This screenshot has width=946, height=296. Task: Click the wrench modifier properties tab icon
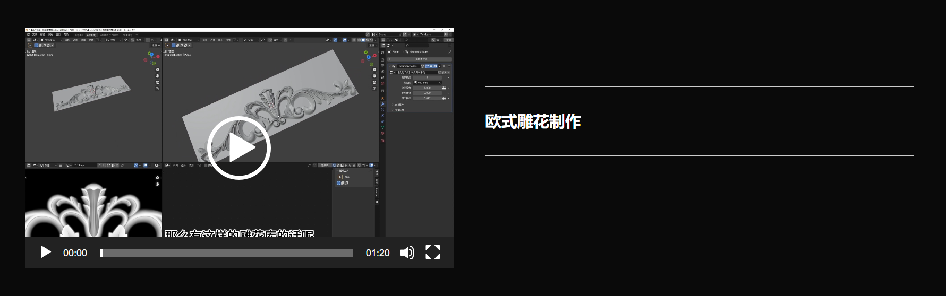click(x=382, y=104)
